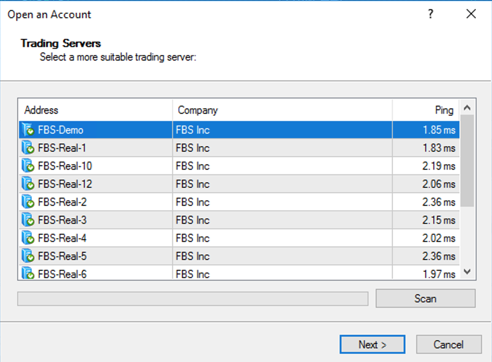Click the scrollbar down arrow in server list
Viewport: 492px width, 362px height.
[467, 272]
